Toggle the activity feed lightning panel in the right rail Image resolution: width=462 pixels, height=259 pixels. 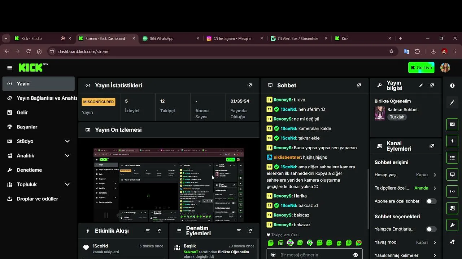click(452, 141)
